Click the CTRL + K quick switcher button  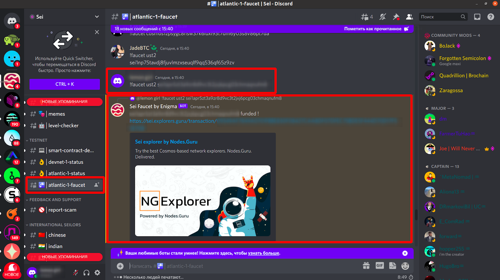65,84
